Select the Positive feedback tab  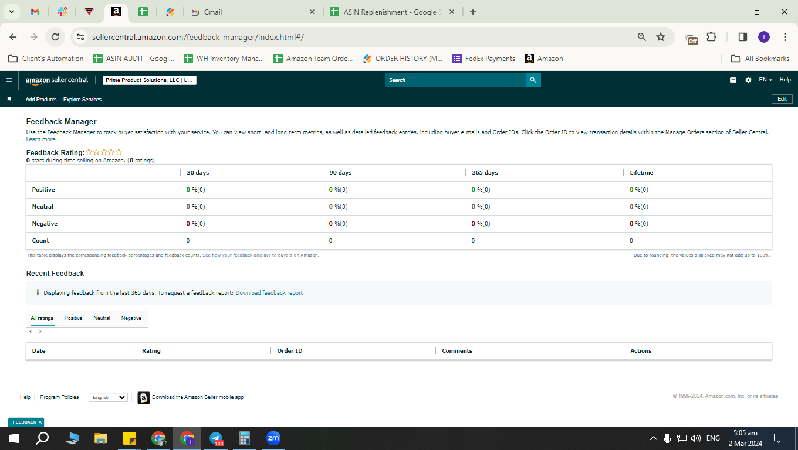pos(73,318)
